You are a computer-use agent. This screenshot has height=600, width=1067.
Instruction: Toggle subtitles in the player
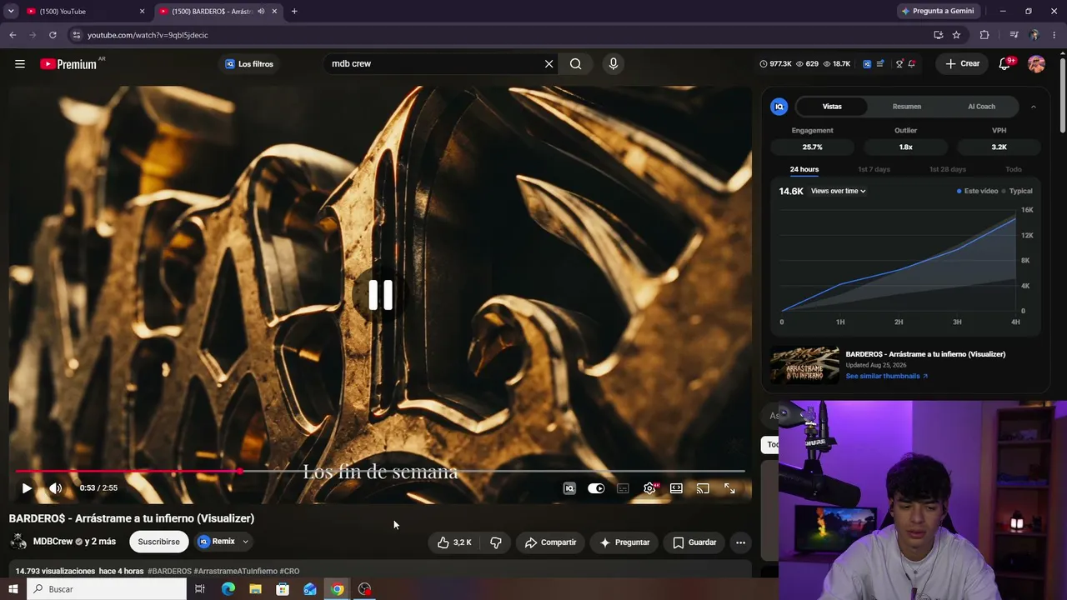(623, 488)
